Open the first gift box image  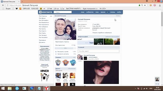point(58,62)
